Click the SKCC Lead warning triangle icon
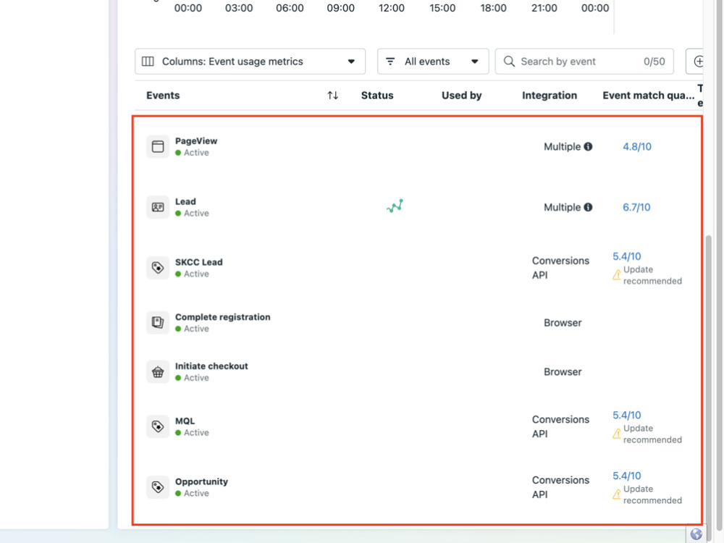Image resolution: width=724 pixels, height=543 pixels. point(616,275)
